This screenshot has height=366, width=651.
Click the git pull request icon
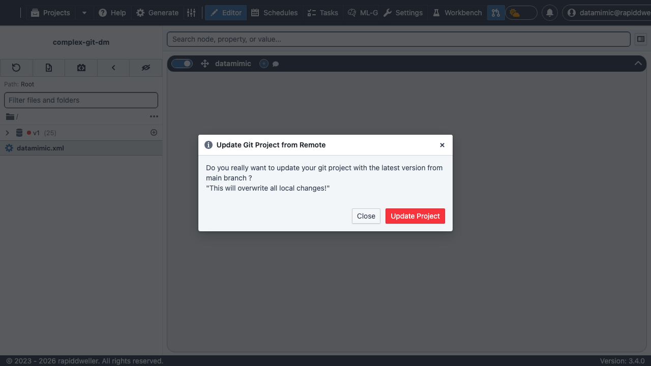pos(495,13)
